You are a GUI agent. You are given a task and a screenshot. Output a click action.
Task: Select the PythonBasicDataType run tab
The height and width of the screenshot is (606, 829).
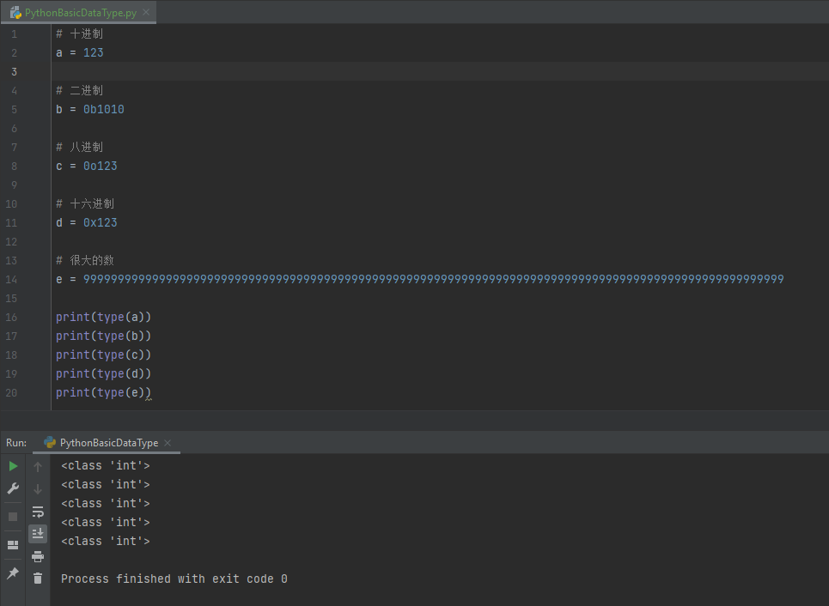tap(108, 443)
